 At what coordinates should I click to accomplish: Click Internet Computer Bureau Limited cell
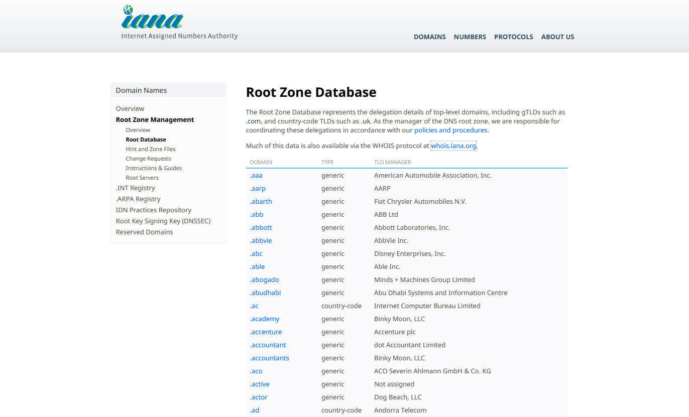pos(427,306)
